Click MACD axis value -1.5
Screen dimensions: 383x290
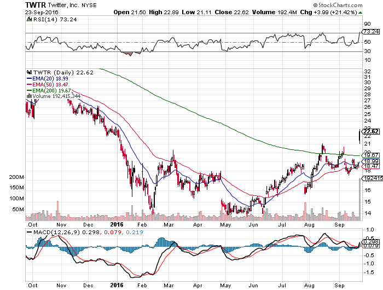369,272
